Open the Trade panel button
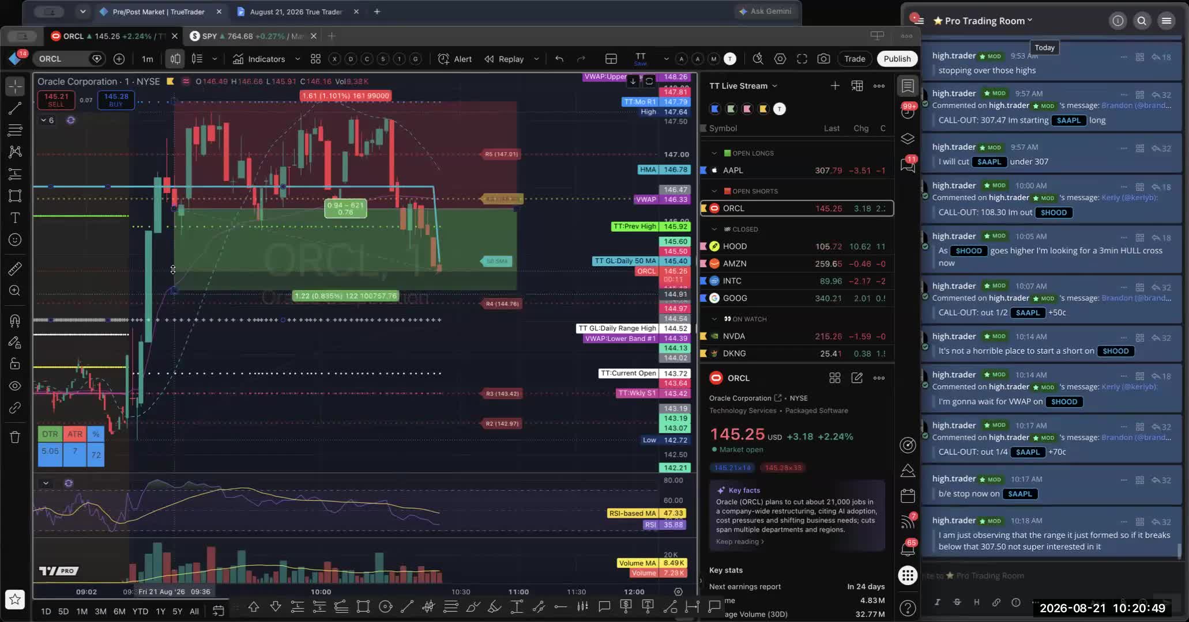Image resolution: width=1189 pixels, height=622 pixels. tap(855, 59)
